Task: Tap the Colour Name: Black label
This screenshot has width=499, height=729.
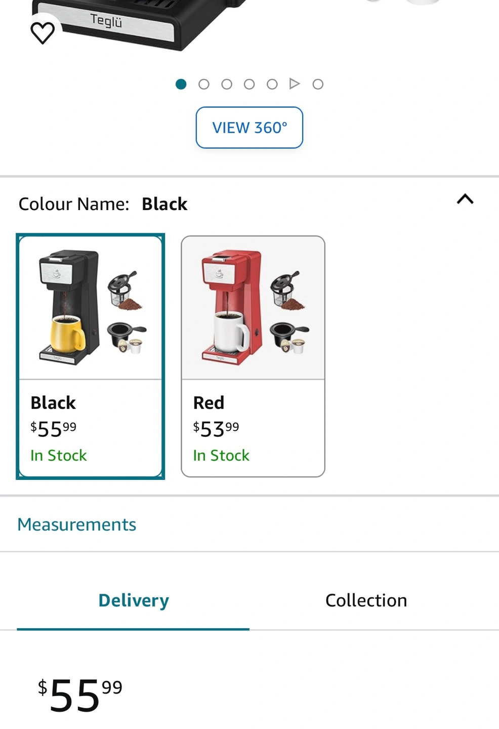Action: [x=103, y=204]
